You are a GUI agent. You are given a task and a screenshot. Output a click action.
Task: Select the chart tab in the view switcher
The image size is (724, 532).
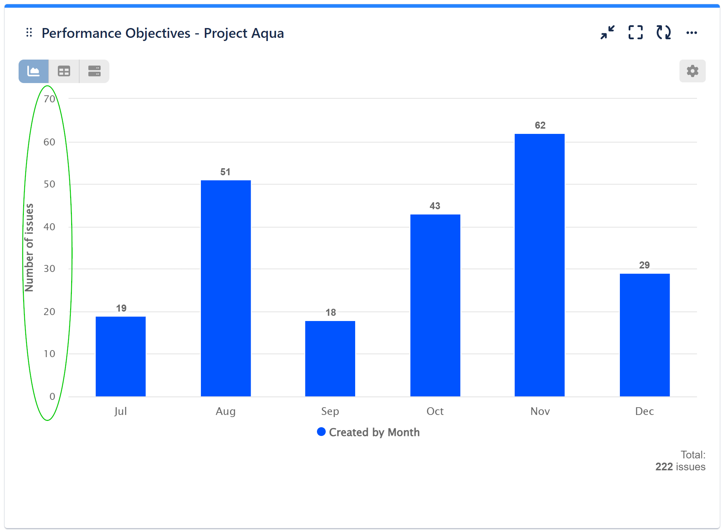coord(33,71)
